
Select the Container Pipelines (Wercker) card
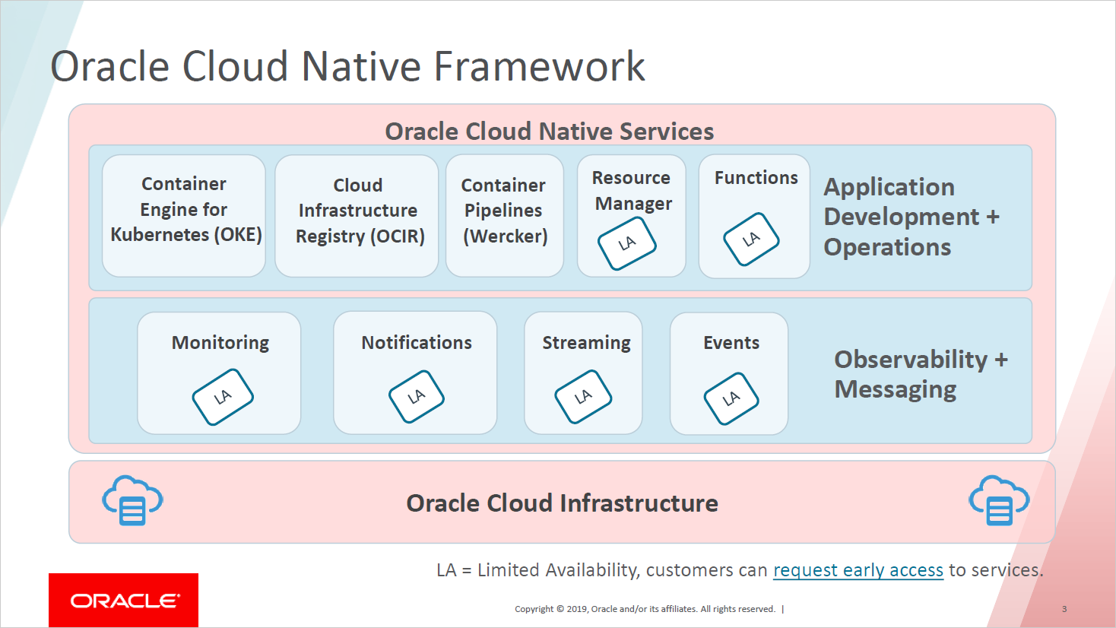pos(505,216)
